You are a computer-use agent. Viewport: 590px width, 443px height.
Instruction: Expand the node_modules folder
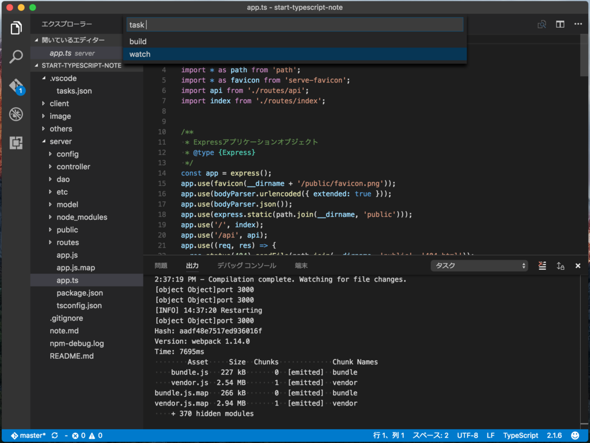click(82, 217)
